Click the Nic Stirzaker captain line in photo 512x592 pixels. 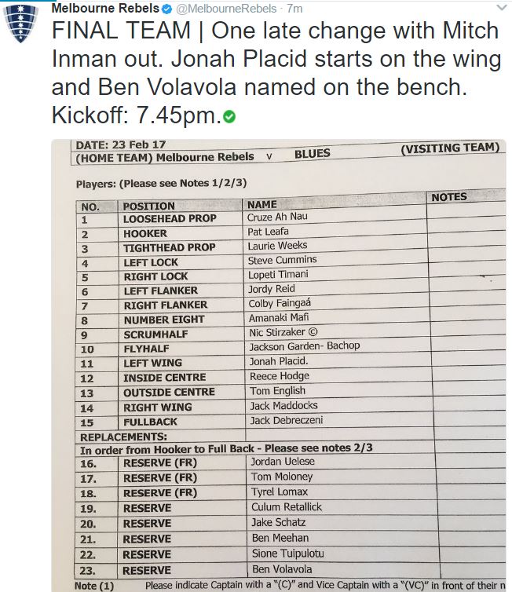click(283, 332)
